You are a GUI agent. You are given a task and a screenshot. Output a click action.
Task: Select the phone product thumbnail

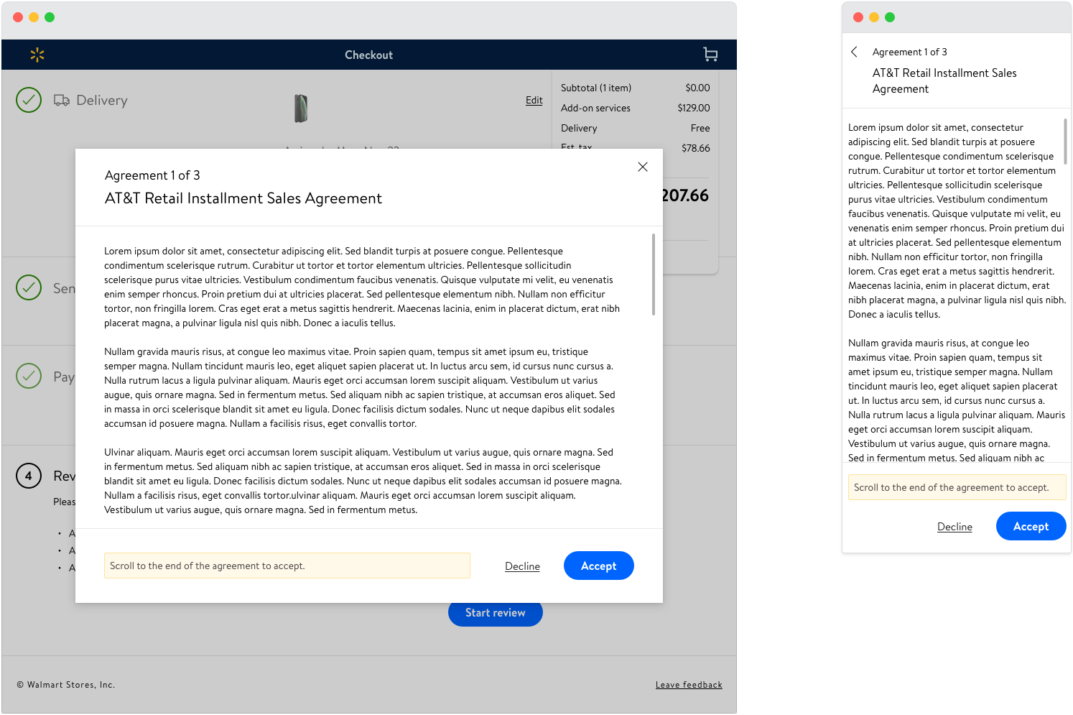pos(301,109)
